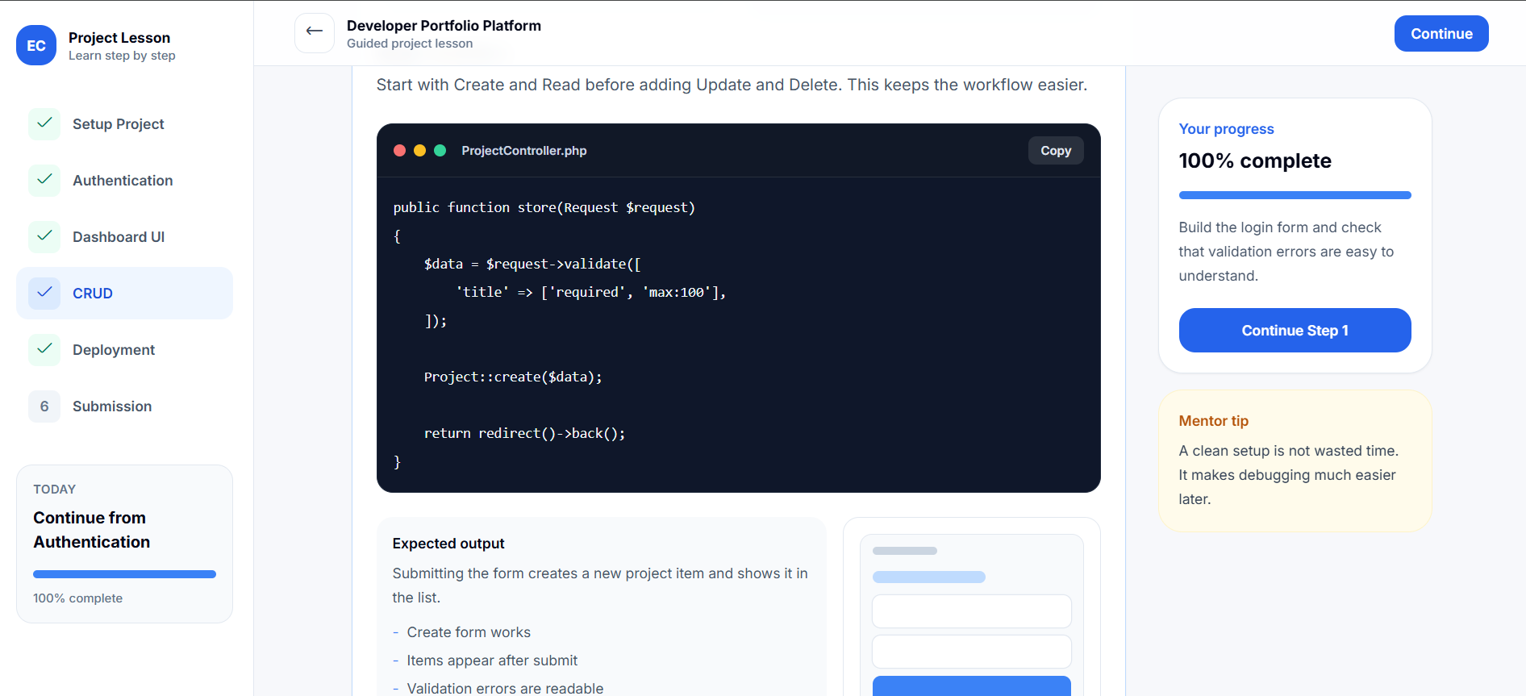The width and height of the screenshot is (1526, 696).
Task: Open the Submission step
Action: 124,406
